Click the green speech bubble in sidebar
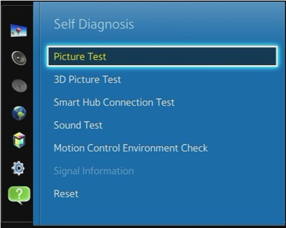286x228 pixels. coord(19,195)
